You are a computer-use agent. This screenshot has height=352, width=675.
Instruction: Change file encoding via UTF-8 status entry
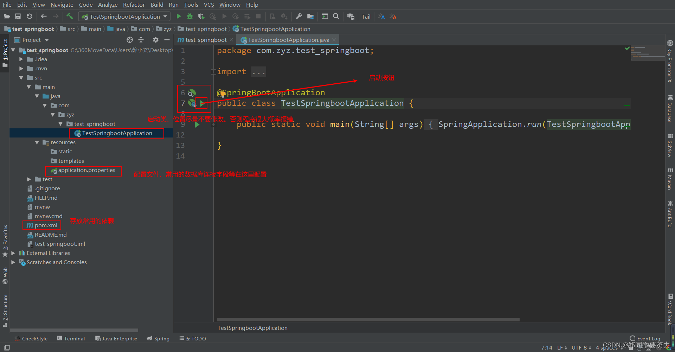pos(581,347)
